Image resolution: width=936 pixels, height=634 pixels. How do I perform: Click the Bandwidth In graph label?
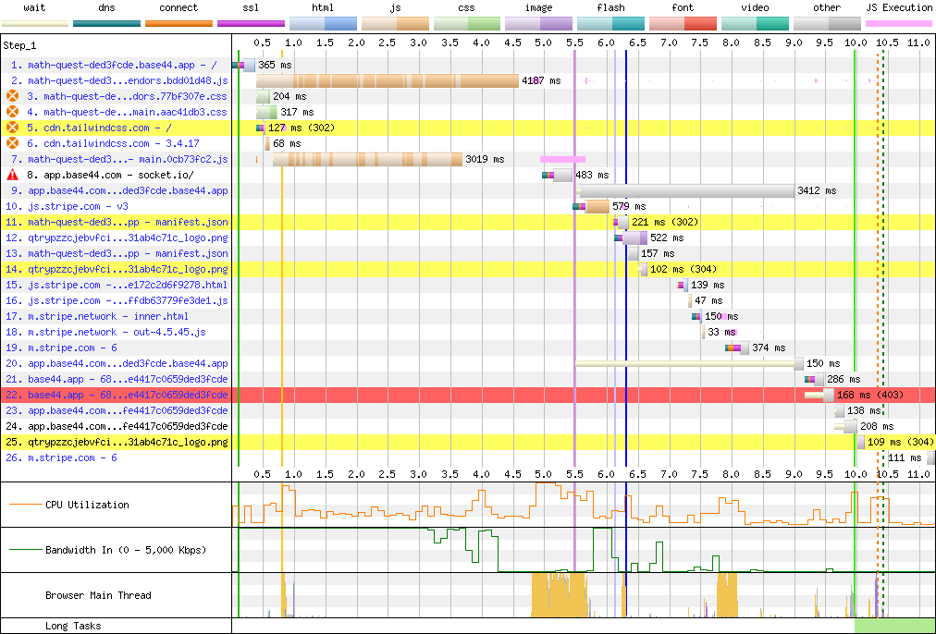click(125, 550)
